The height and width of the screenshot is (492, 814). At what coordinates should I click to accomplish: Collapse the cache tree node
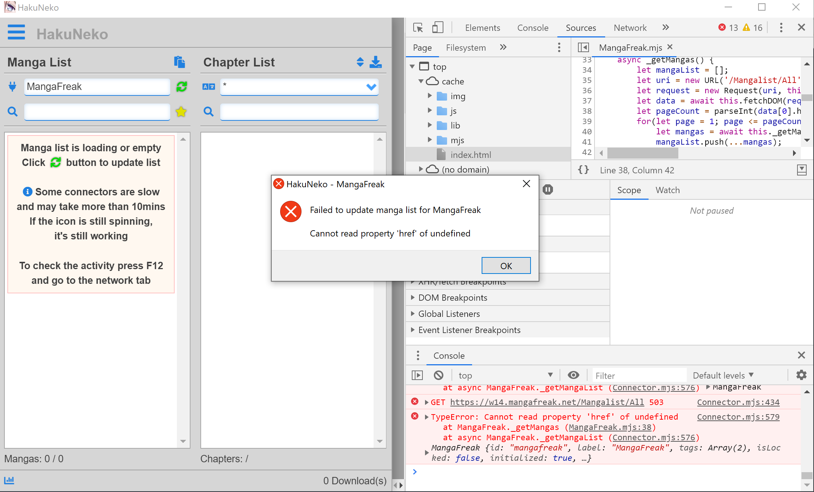(421, 81)
